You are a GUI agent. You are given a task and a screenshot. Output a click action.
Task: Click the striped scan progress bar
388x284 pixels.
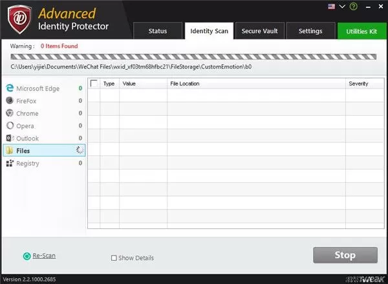pyautogui.click(x=193, y=57)
